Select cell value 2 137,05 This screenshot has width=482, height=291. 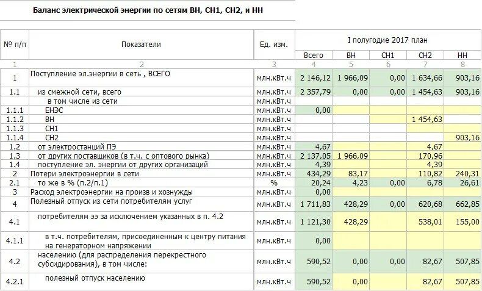pos(315,156)
